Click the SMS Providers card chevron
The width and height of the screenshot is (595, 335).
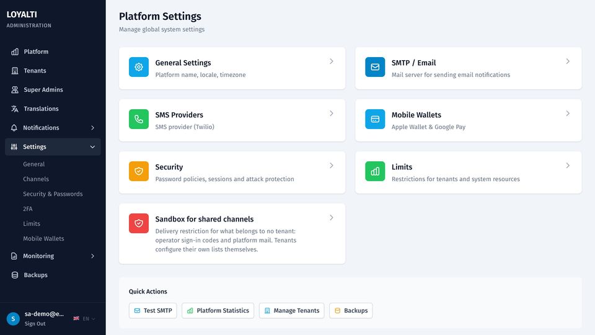(331, 113)
